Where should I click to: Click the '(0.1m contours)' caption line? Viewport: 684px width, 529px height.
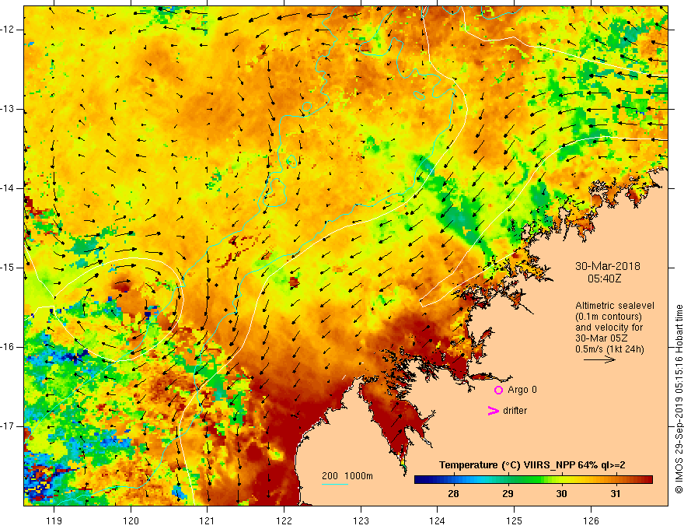coord(608,317)
